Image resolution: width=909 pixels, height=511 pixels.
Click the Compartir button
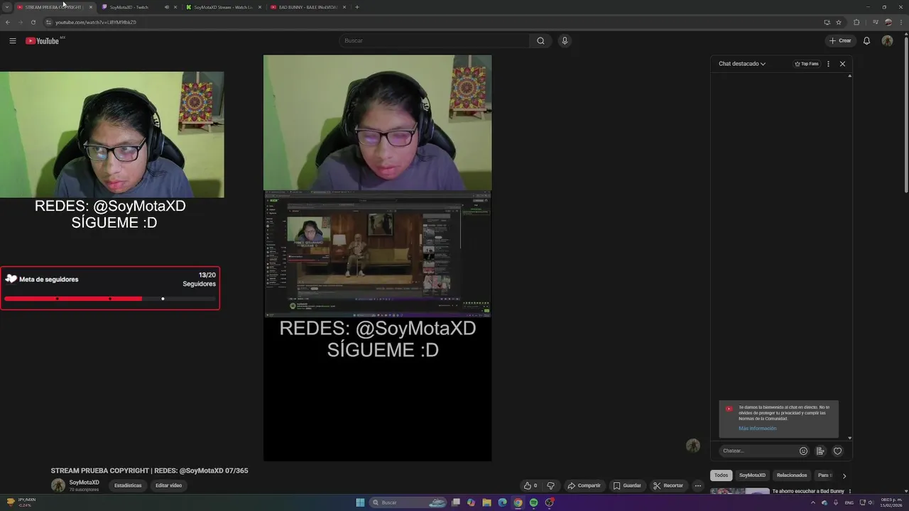[x=584, y=485]
